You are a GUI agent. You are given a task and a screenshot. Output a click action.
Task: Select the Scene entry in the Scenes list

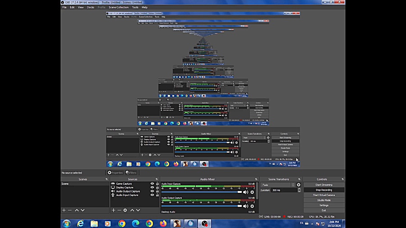[x=85, y=184]
